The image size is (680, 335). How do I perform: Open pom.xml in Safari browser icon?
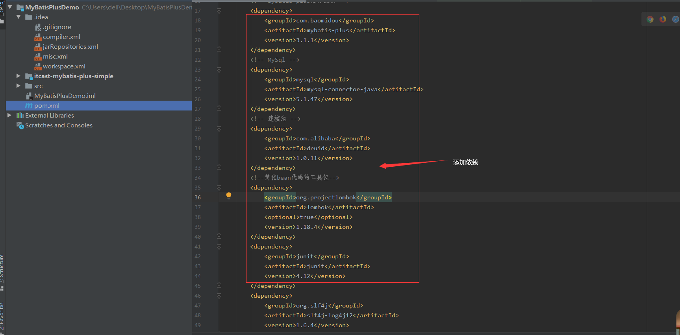[676, 19]
